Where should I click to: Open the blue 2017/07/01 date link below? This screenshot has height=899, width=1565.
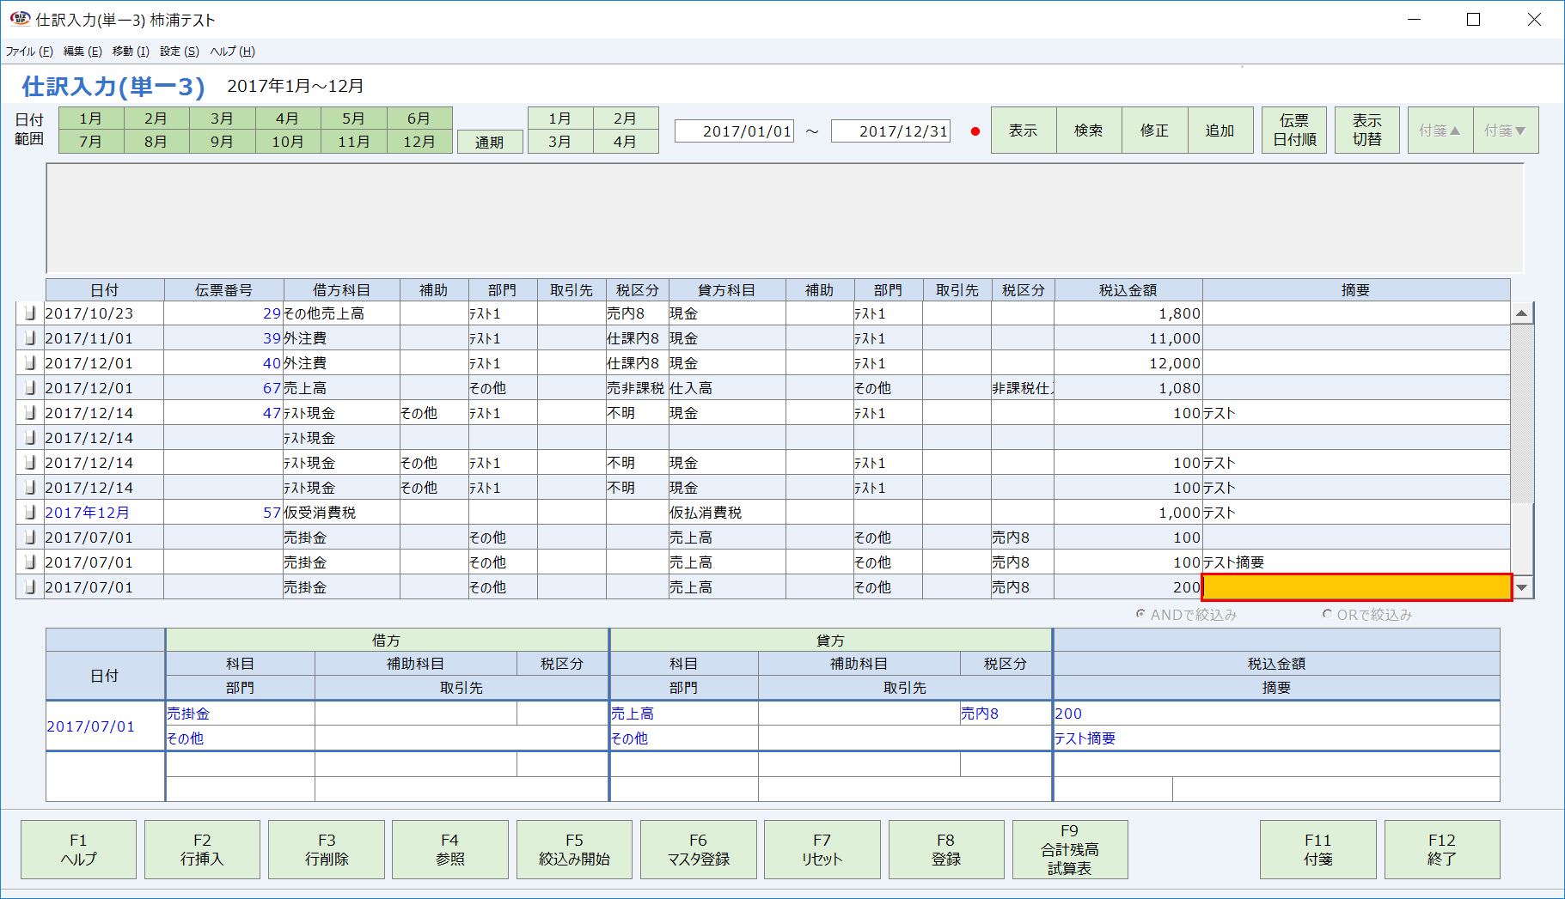coord(92,726)
